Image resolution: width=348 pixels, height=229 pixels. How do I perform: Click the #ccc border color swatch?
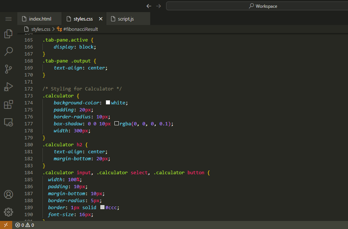[x=103, y=208]
